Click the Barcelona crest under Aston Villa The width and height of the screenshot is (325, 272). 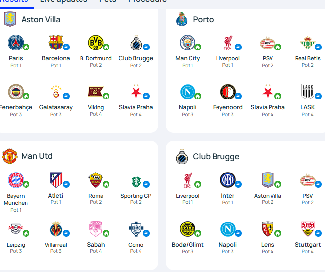(x=56, y=43)
